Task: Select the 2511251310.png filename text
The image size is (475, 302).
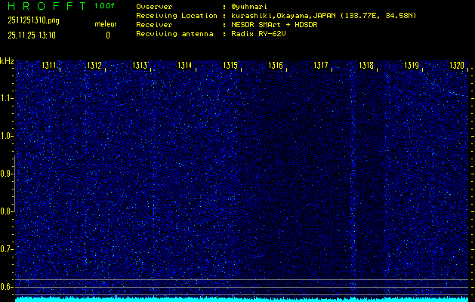Action: pos(33,20)
